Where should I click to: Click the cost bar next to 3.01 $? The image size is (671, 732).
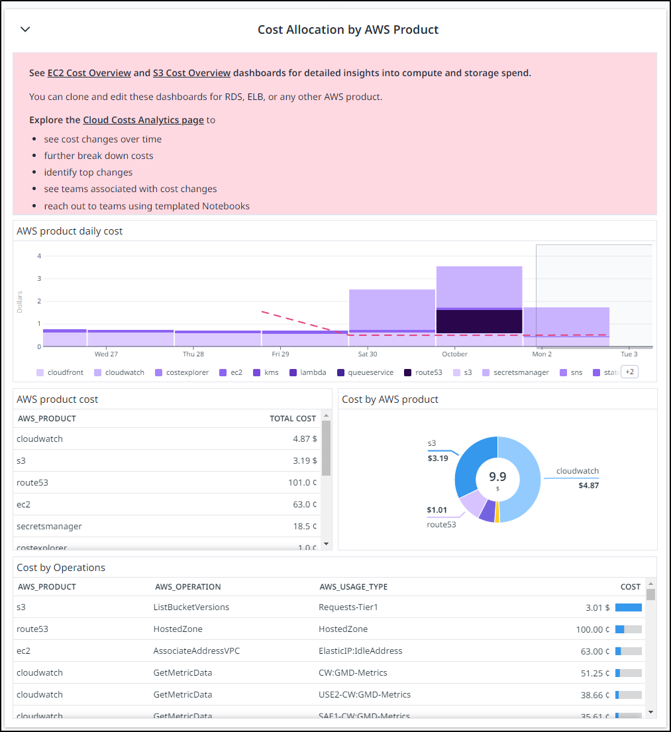(x=629, y=607)
